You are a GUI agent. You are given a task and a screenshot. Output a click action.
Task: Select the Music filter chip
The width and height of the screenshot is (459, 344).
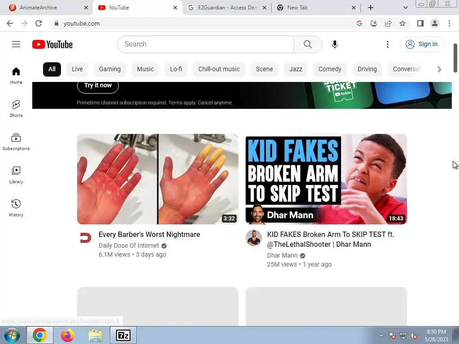(145, 69)
